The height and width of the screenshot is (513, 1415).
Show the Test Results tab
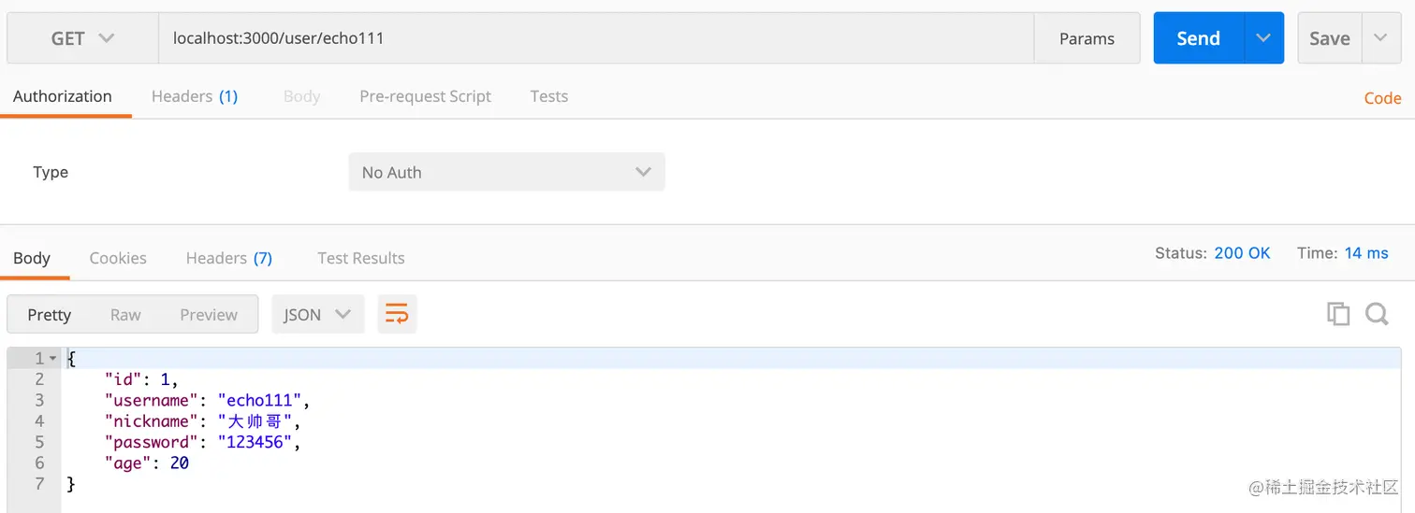360,258
